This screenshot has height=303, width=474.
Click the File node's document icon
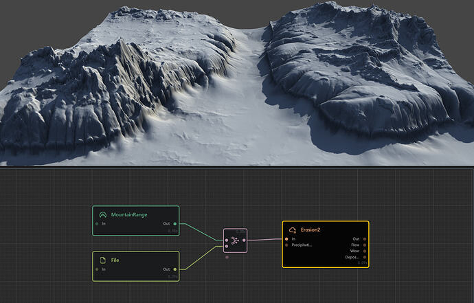pyautogui.click(x=103, y=260)
